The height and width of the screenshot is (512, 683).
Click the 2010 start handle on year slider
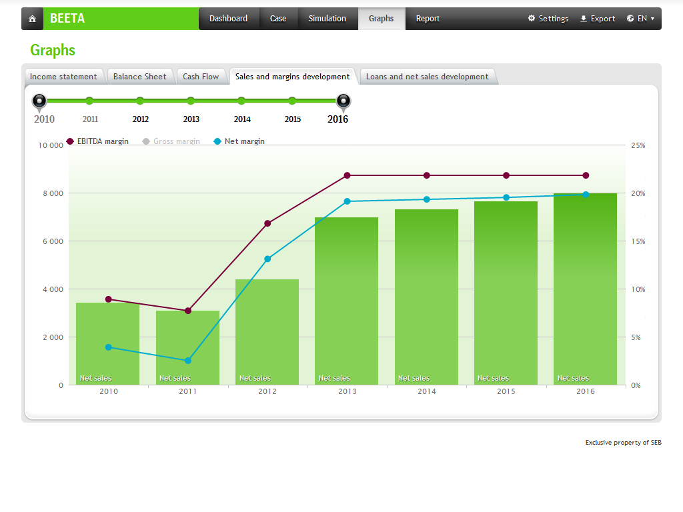point(39,101)
